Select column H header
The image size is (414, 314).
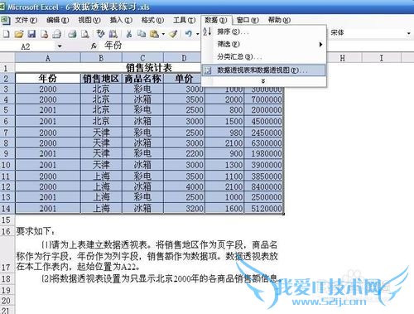(x=342, y=58)
